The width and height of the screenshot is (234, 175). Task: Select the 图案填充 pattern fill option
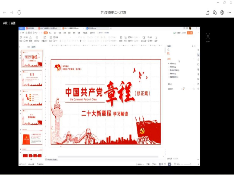pos(172,74)
